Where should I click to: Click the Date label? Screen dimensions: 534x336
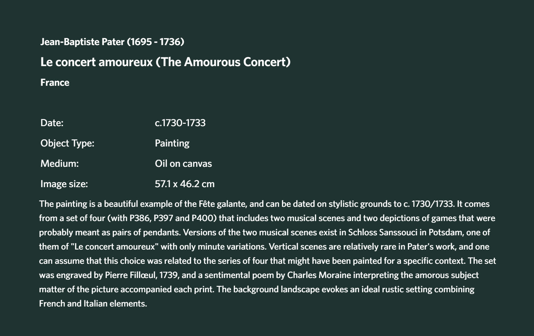pos(52,123)
